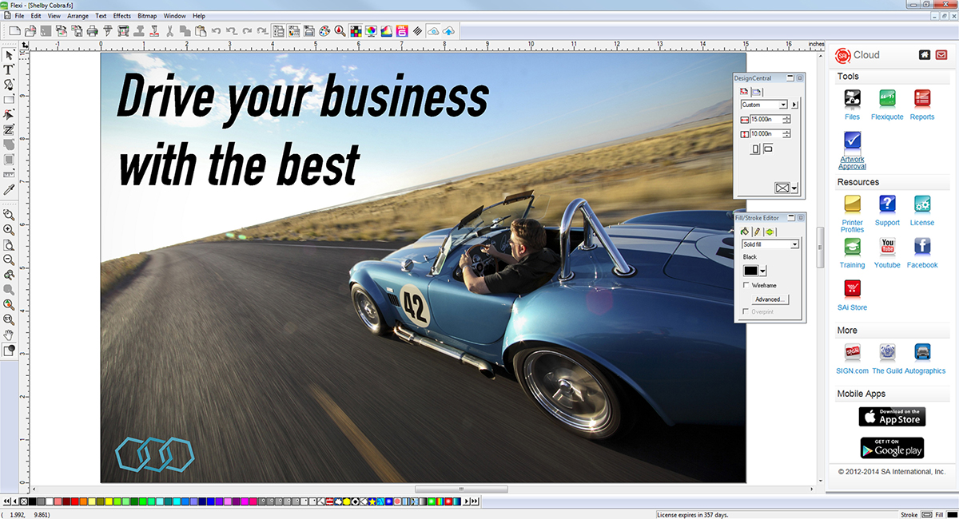Click the Advanced... button
Image resolution: width=959 pixels, height=519 pixels.
[768, 299]
